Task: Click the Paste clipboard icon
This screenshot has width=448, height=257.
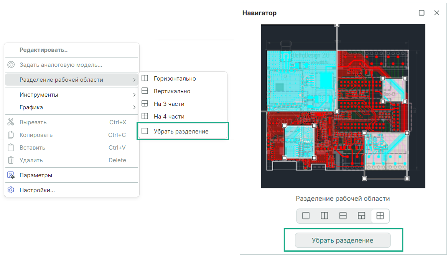Action: [x=11, y=148]
